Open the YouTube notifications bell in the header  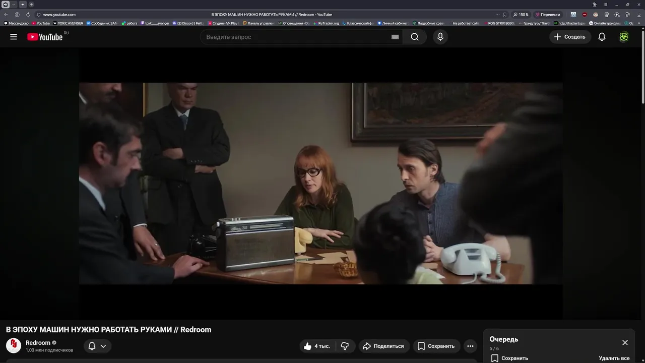pos(602,37)
